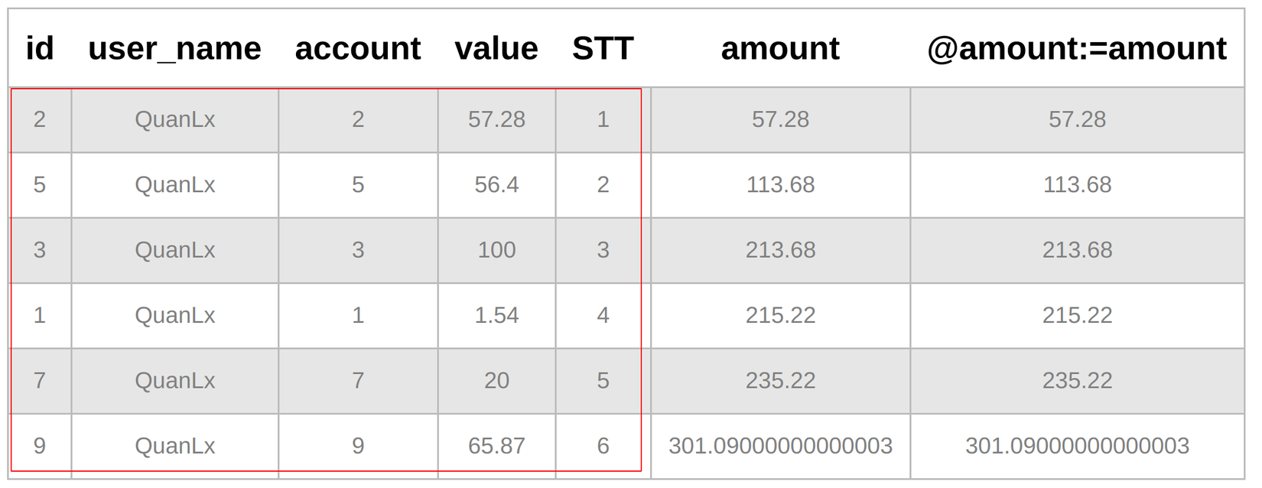The width and height of the screenshot is (1262, 488).
Task: Select QuanLx in the row with id 2
Action: coord(174,119)
